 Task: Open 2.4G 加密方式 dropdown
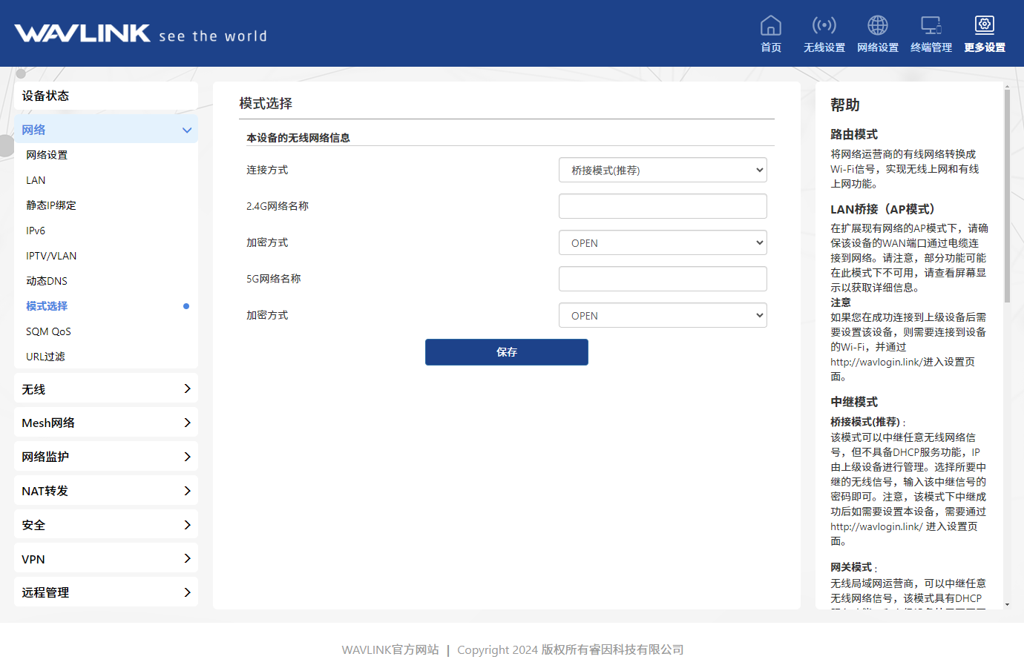click(662, 243)
